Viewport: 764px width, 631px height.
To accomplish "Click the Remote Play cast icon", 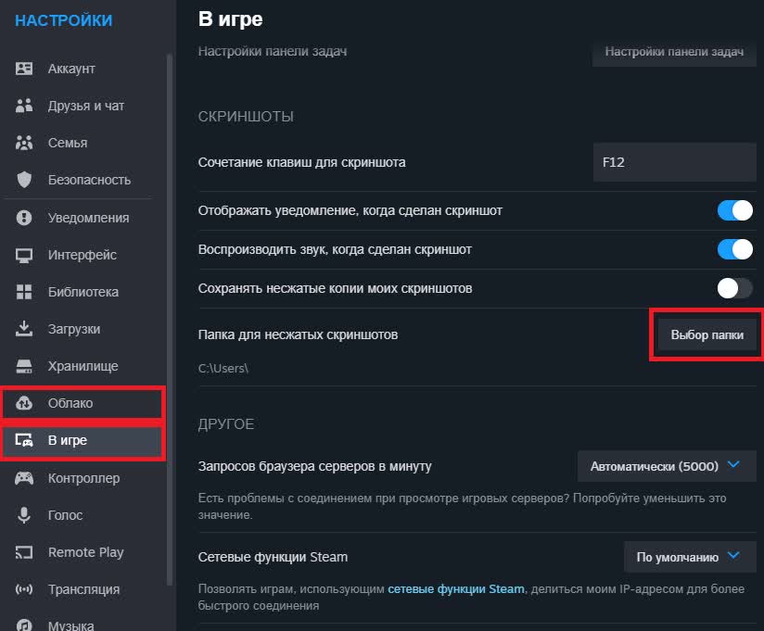I will pos(24,552).
